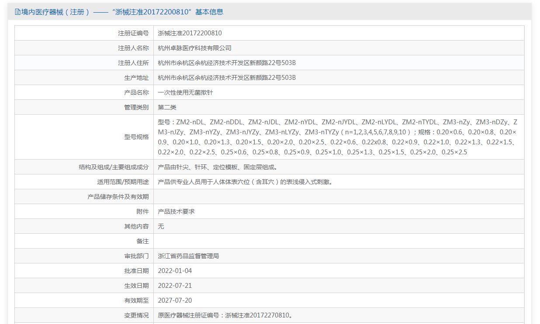Select the value 第二类
This screenshot has height=324, width=540.
click(x=167, y=107)
